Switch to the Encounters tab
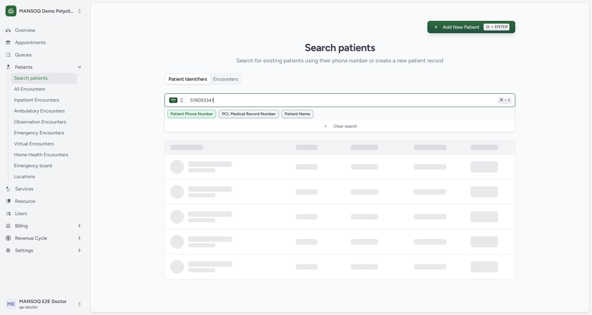 (225, 79)
